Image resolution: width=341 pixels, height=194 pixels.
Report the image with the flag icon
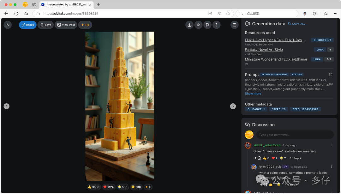207,25
